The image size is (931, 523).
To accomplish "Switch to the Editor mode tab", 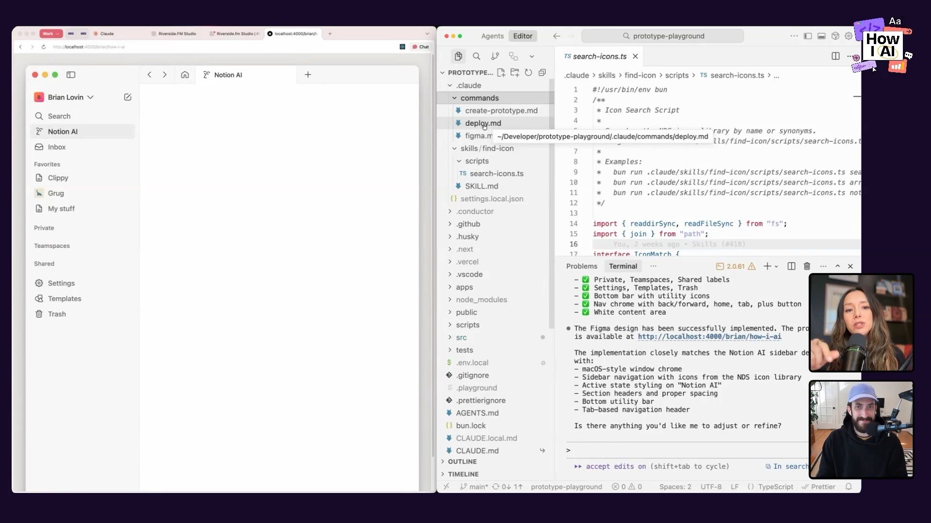I will 523,36.
